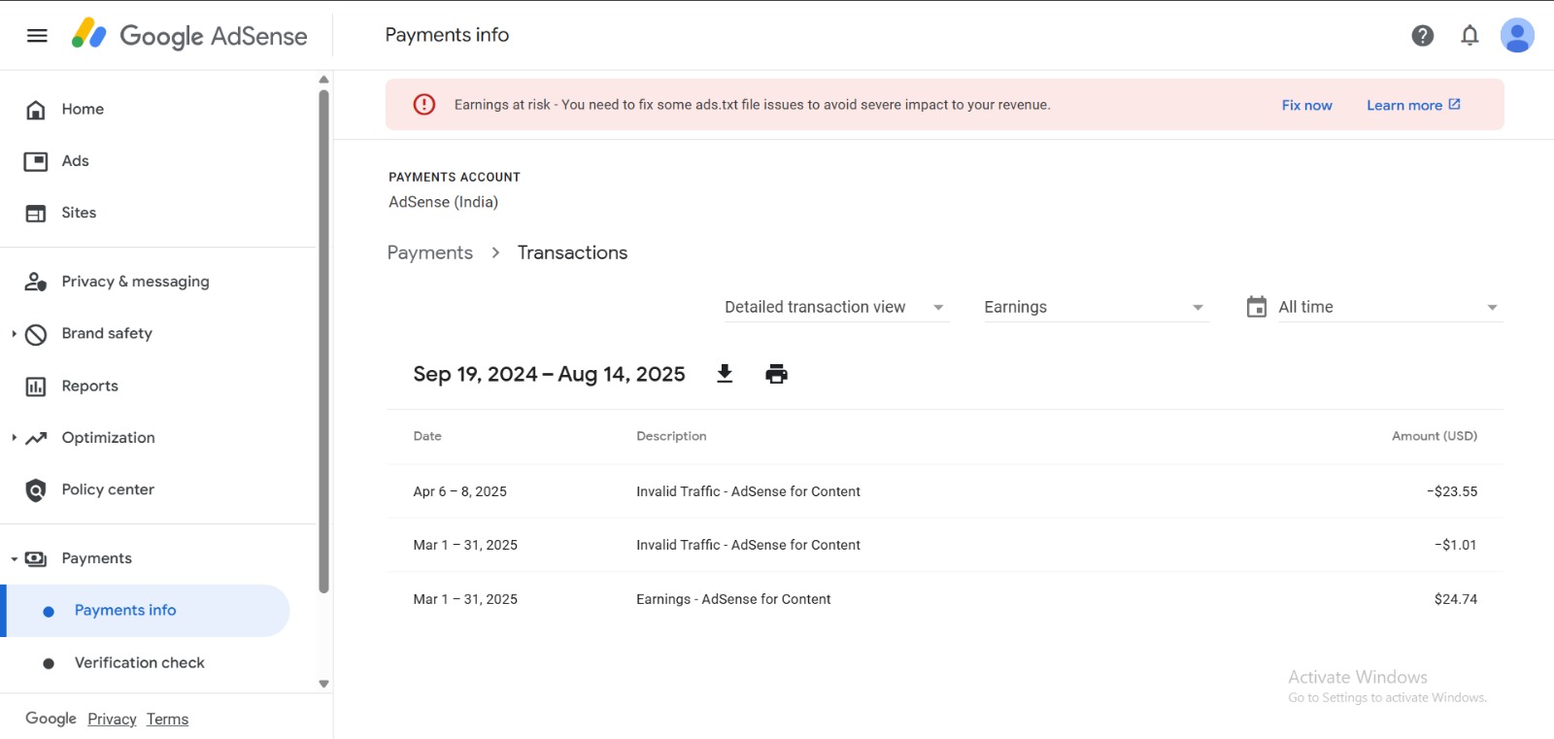The width and height of the screenshot is (1554, 739).
Task: Open the hamburger main menu
Action: pyautogui.click(x=37, y=36)
